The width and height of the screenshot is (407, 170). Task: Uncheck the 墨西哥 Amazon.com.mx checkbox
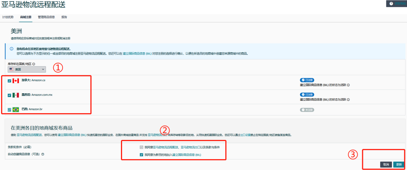pyautogui.click(x=9, y=96)
